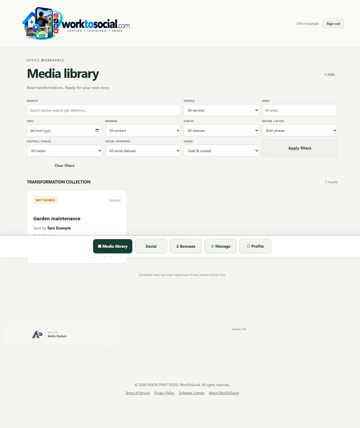360x428 pixels.
Task: Click the Aleks Pashev built-by logo
Action: 50,334
